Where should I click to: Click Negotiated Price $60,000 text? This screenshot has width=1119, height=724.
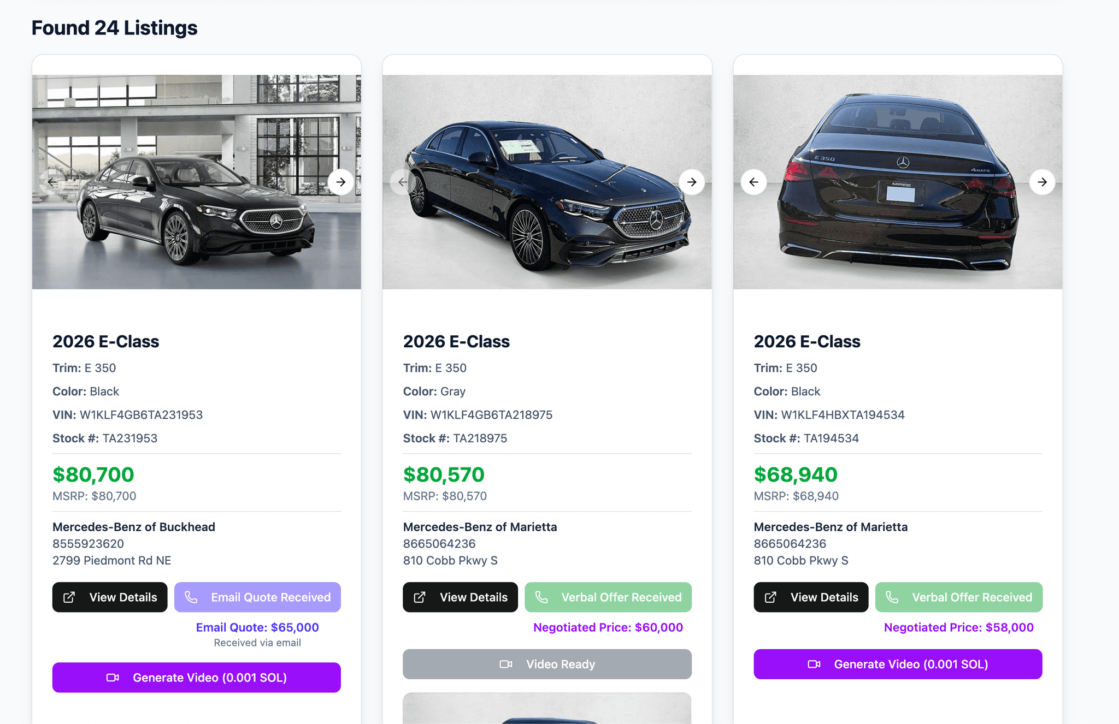608,627
